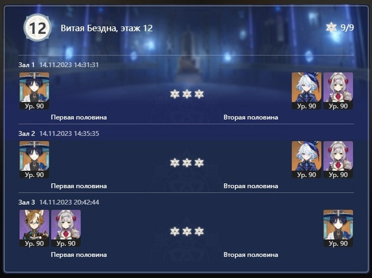Click the floor 12 number badge
The image size is (372, 278).
click(x=38, y=28)
